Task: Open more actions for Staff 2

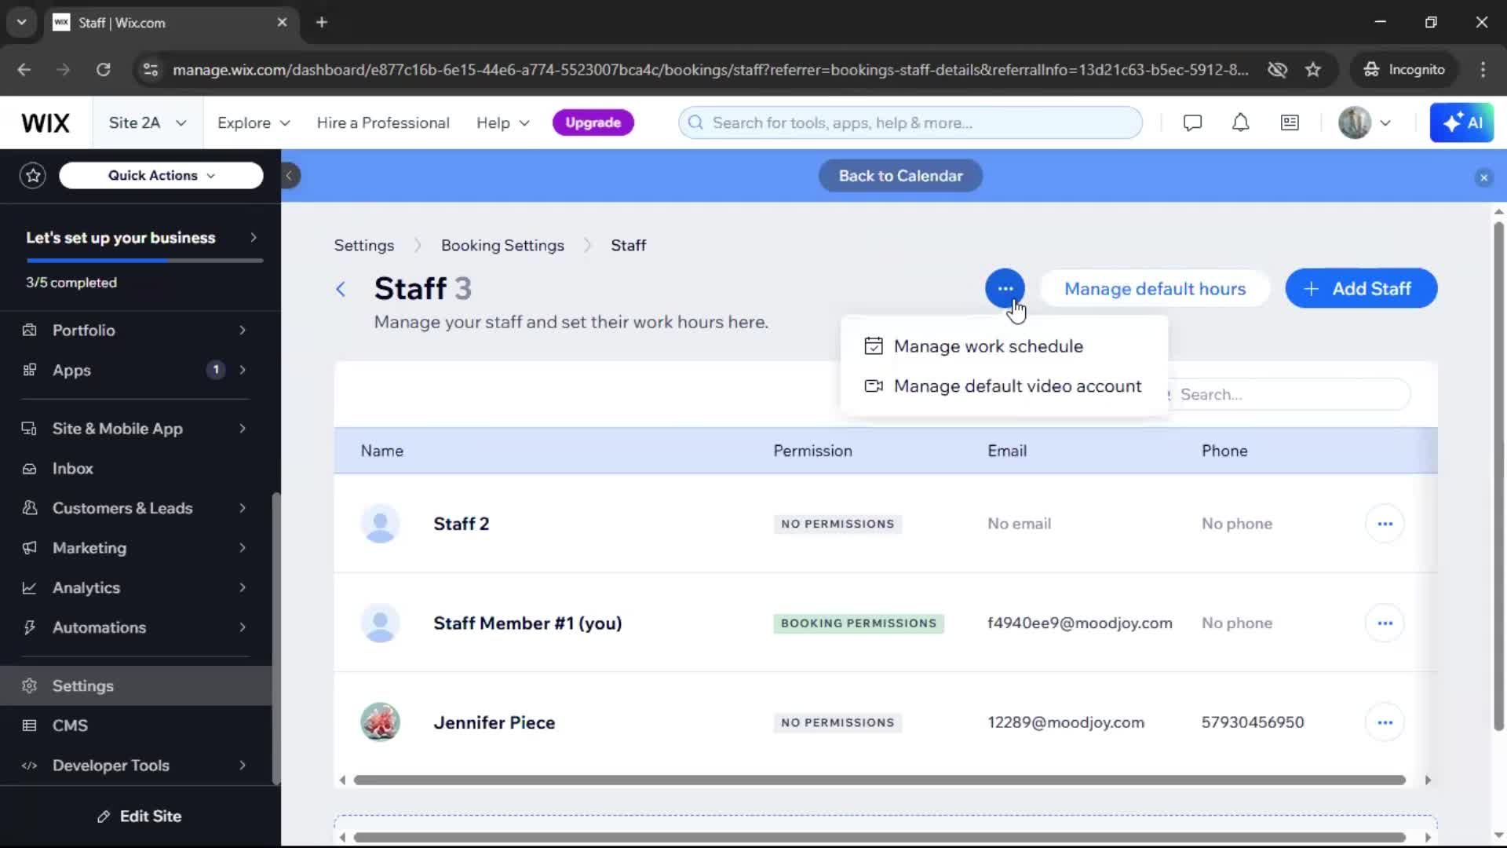Action: 1385,524
